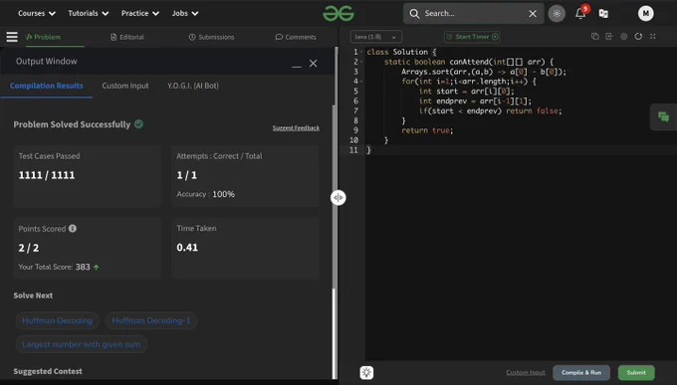
Task: Expand the Courses dropdown
Action: [37, 13]
